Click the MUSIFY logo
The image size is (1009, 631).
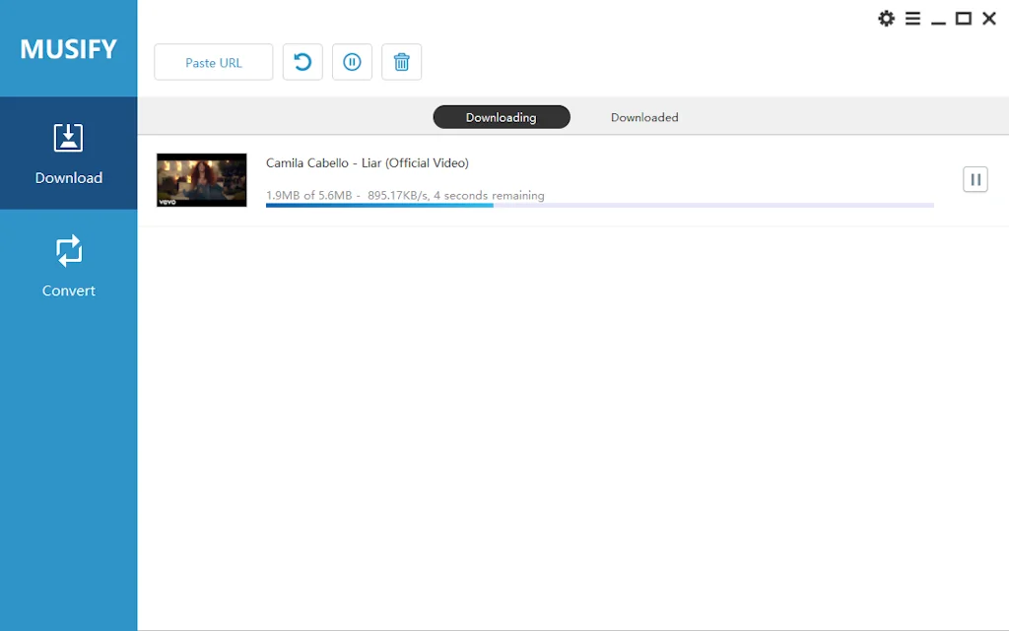tap(68, 49)
